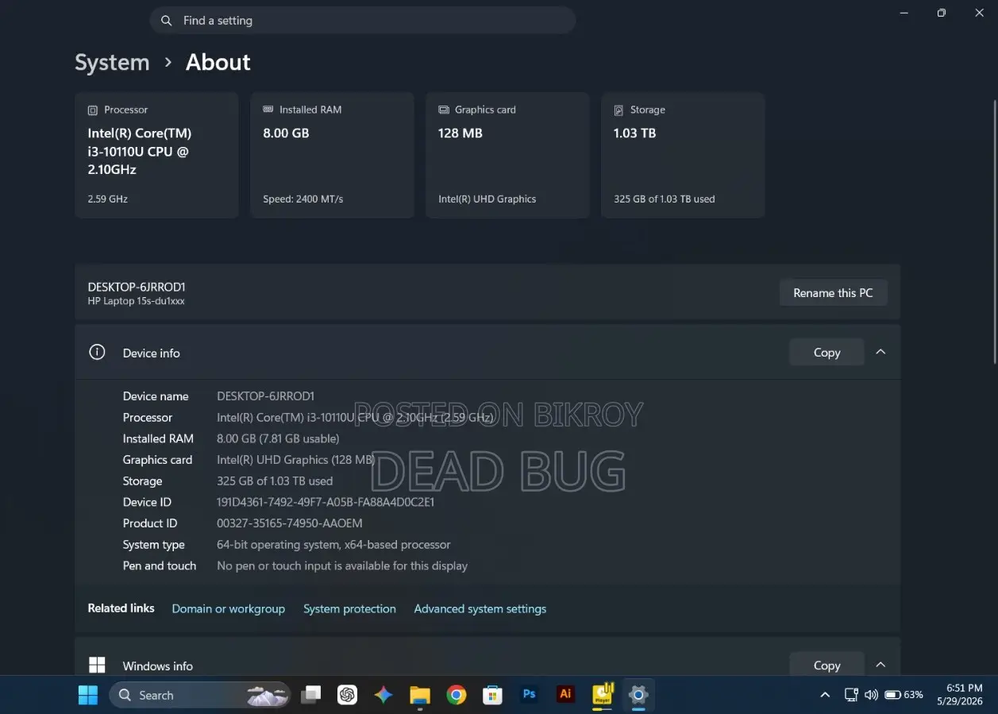The image size is (998, 714).
Task: Copy the Windows info details
Action: pos(827,666)
